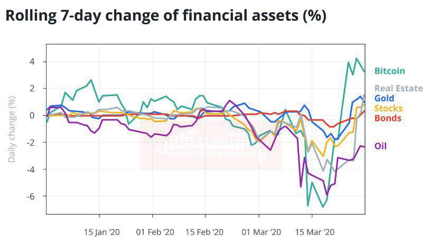Select the 15 Mar '20 date label
429x246 pixels.
pos(315,232)
